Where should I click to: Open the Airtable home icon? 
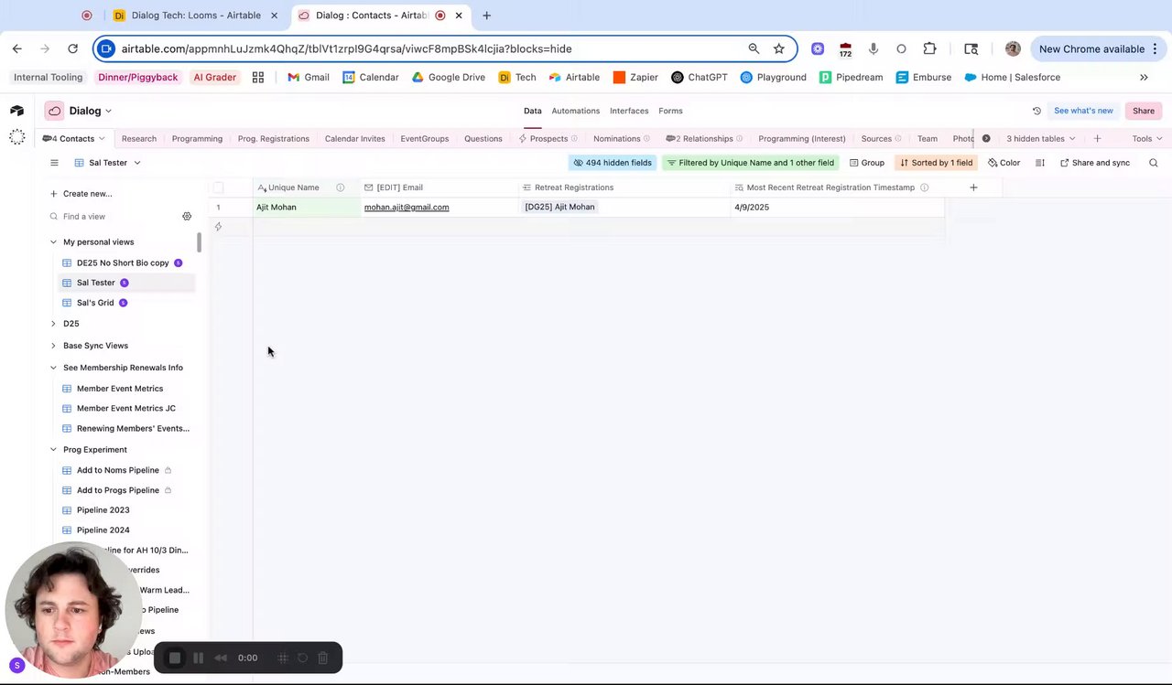click(x=16, y=111)
